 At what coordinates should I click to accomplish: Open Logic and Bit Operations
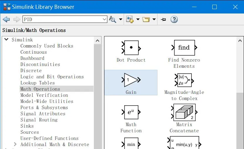(x=52, y=77)
